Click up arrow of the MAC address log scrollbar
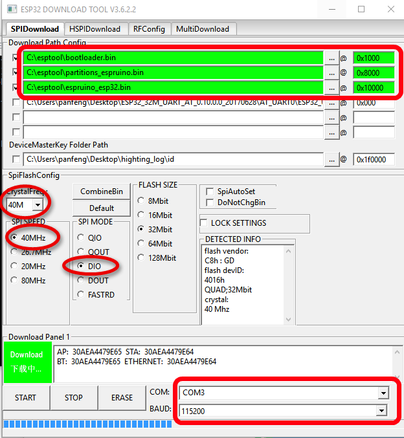This screenshot has width=404, height=438. click(397, 353)
